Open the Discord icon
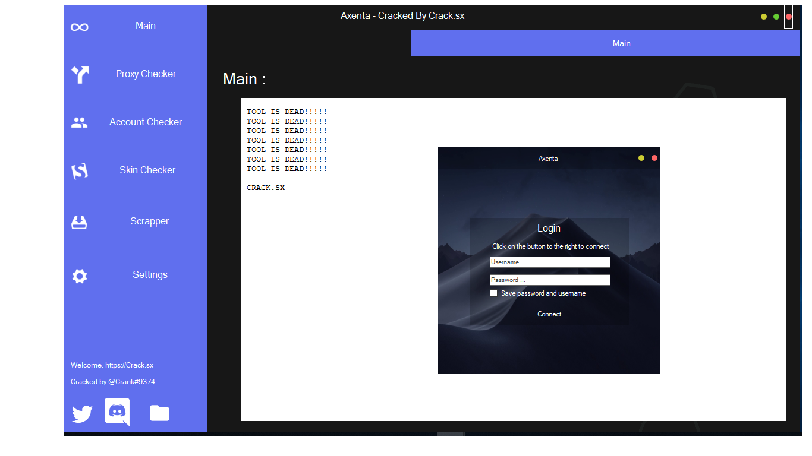Viewport: 812px width, 456px height. (x=117, y=411)
